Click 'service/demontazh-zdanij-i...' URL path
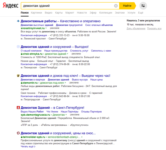 click(64, 137)
